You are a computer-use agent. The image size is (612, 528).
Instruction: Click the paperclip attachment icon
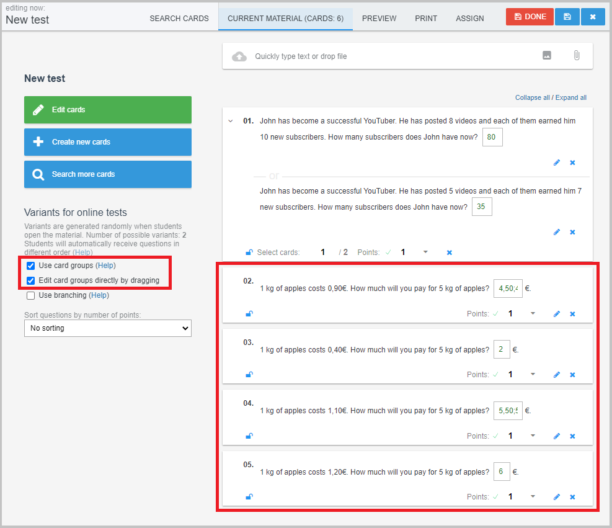(x=576, y=56)
